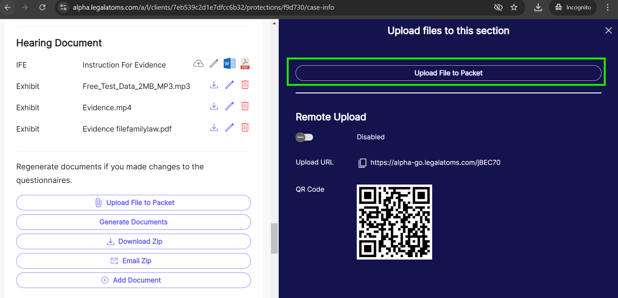This screenshot has height=298, width=618.
Task: Delete the Evidence.mp4 exhibit
Action: [x=245, y=106]
